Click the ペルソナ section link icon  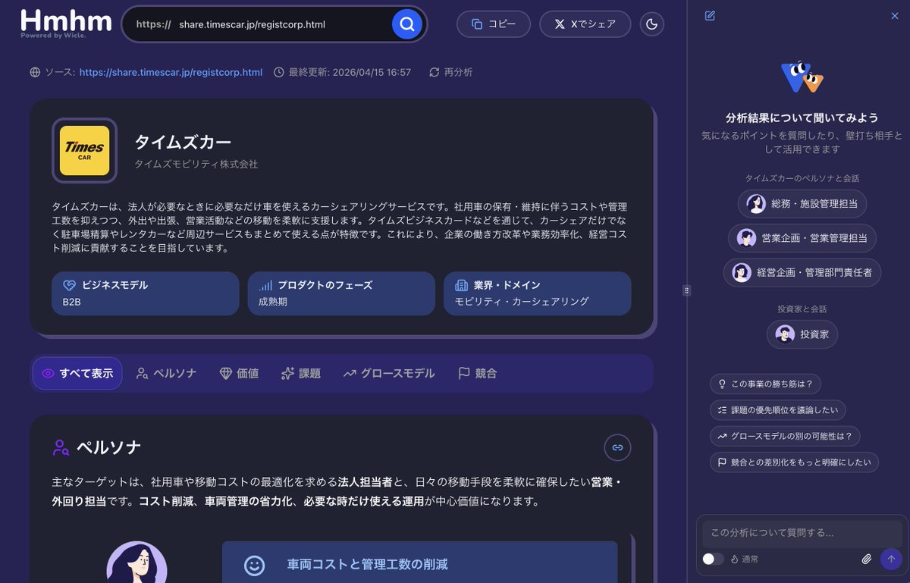coord(617,447)
